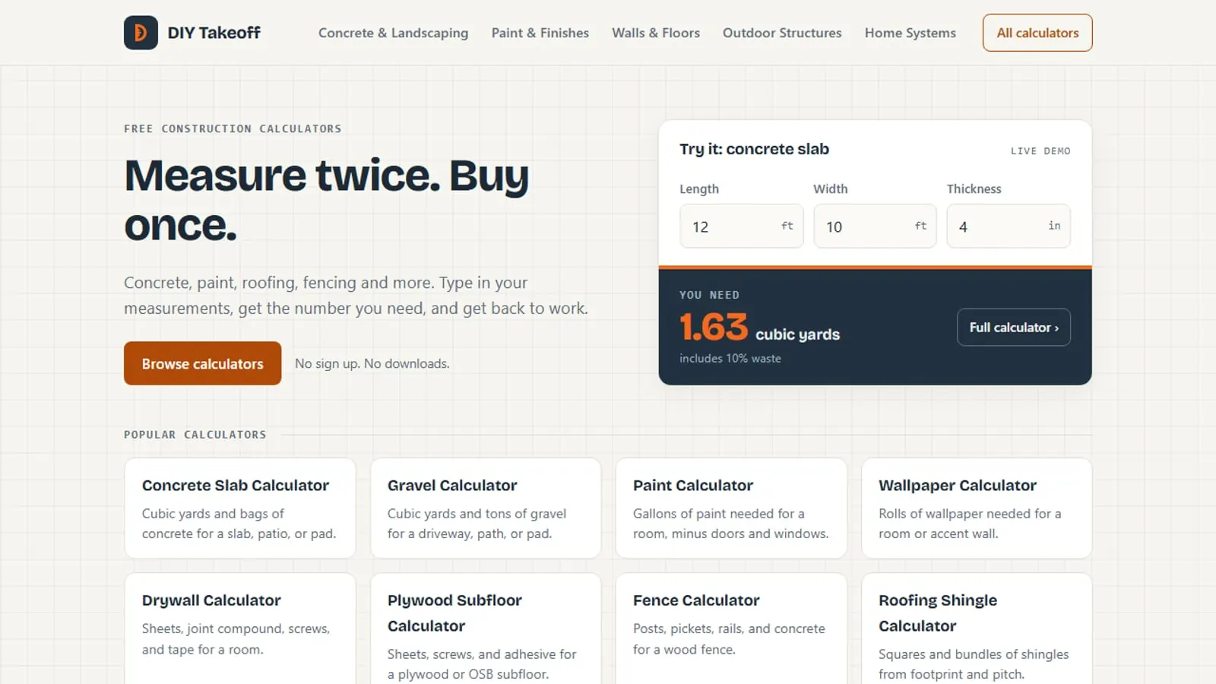The image size is (1216, 684).
Task: Open the Drywall Calculator card
Action: click(239, 629)
